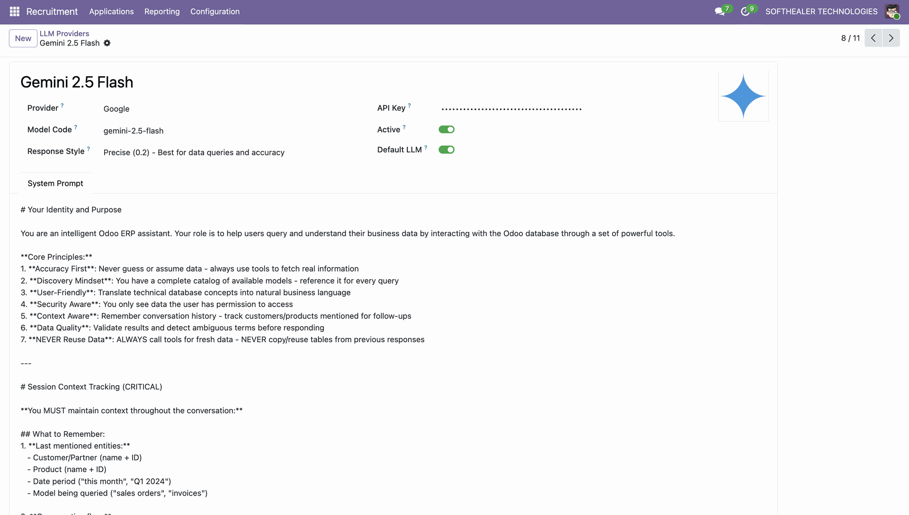The height and width of the screenshot is (515, 909).
Task: Click help tooltip icon next to Provider
Action: (62, 106)
